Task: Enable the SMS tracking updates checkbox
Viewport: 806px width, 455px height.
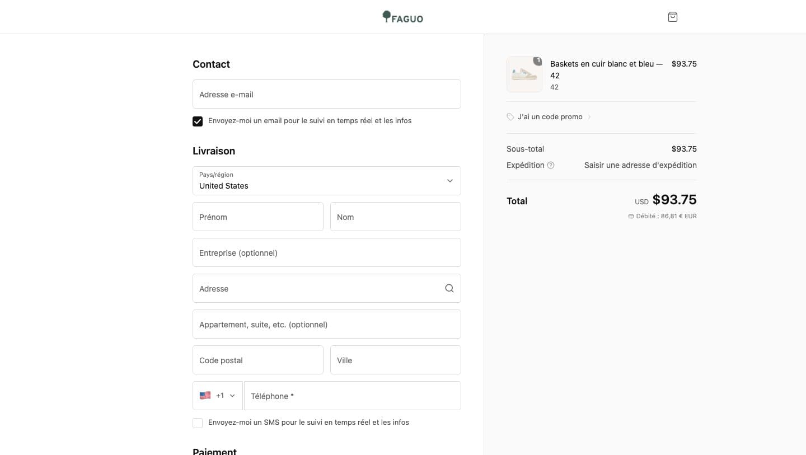Action: pos(198,423)
